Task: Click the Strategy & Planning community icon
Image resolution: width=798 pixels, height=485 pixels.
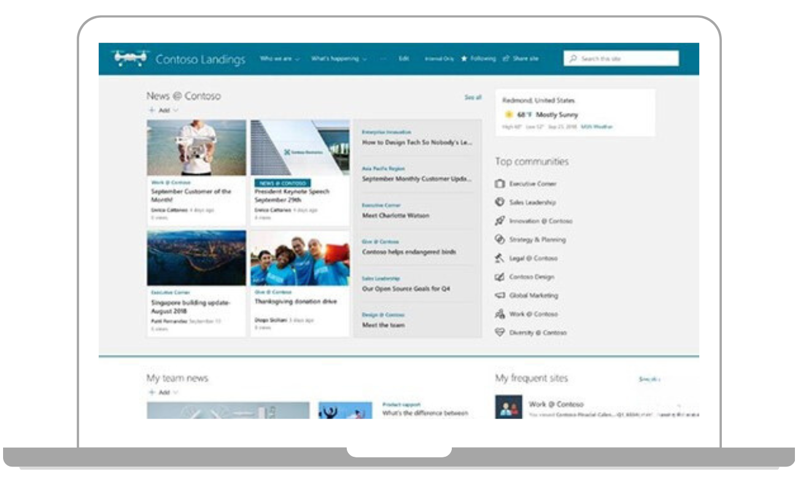Action: pyautogui.click(x=500, y=239)
